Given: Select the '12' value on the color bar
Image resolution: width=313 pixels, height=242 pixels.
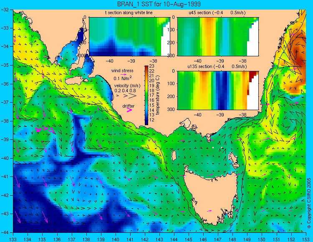Looking at the screenshot, I should click(152, 120).
